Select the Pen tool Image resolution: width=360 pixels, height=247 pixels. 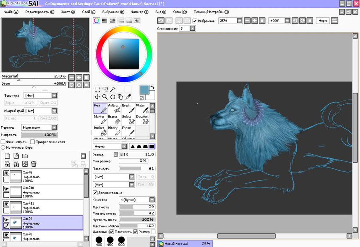click(100, 108)
